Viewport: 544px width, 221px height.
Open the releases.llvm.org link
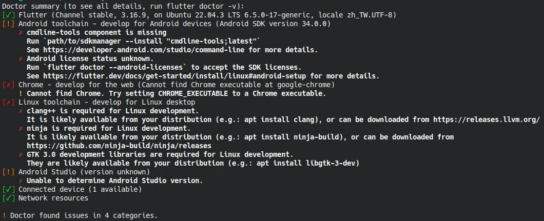pos(486,120)
